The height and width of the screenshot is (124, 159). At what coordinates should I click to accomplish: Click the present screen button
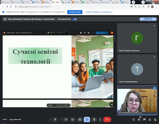click(x=87, y=120)
